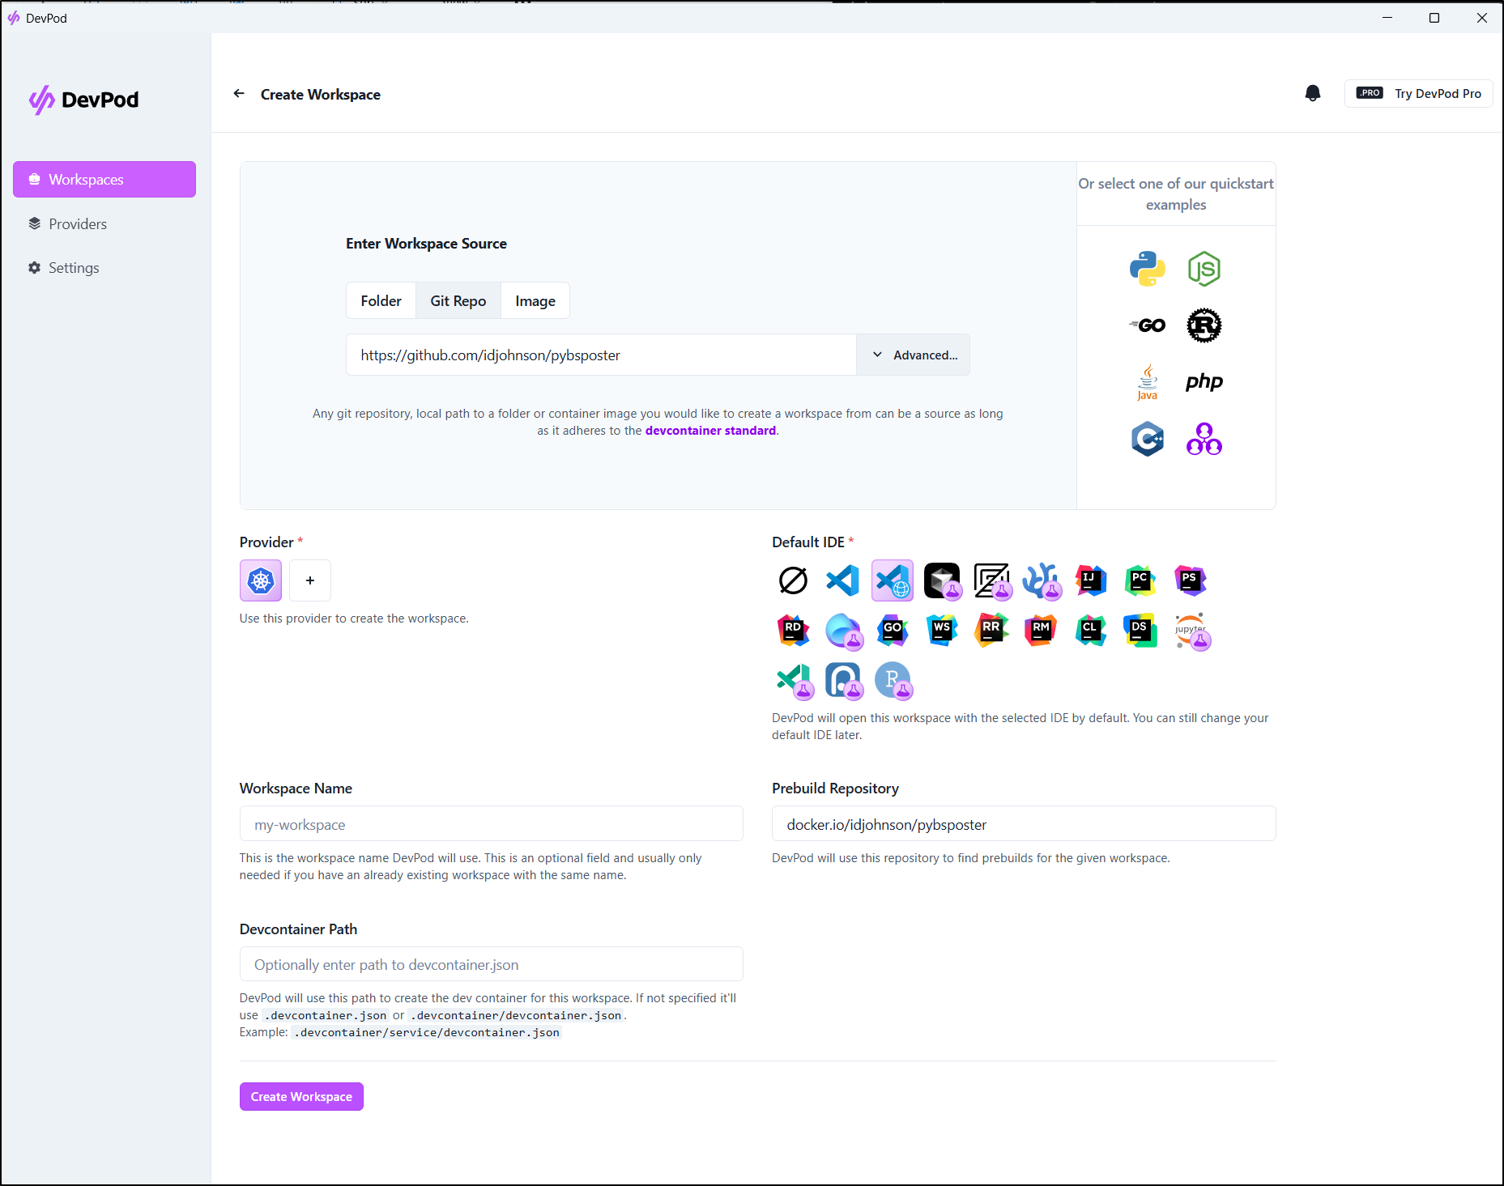This screenshot has height=1186, width=1504.
Task: Pick the Go quickstart example
Action: pos(1148,325)
